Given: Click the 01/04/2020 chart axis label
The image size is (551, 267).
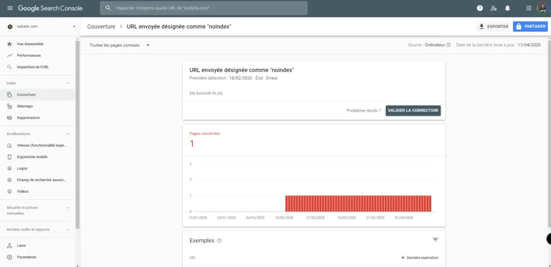Looking at the screenshot, I should coord(404,218).
